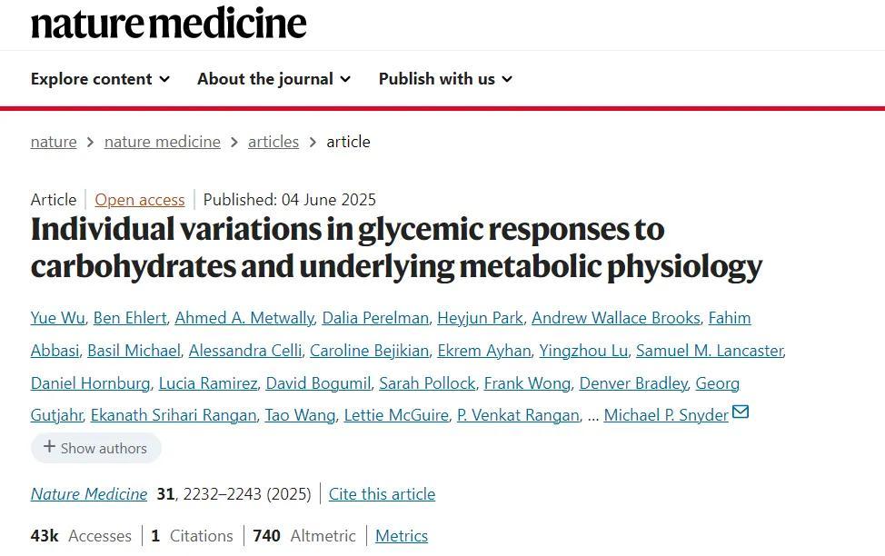Click the article title heading
Image resolution: width=885 pixels, height=556 pixels.
tap(396, 247)
